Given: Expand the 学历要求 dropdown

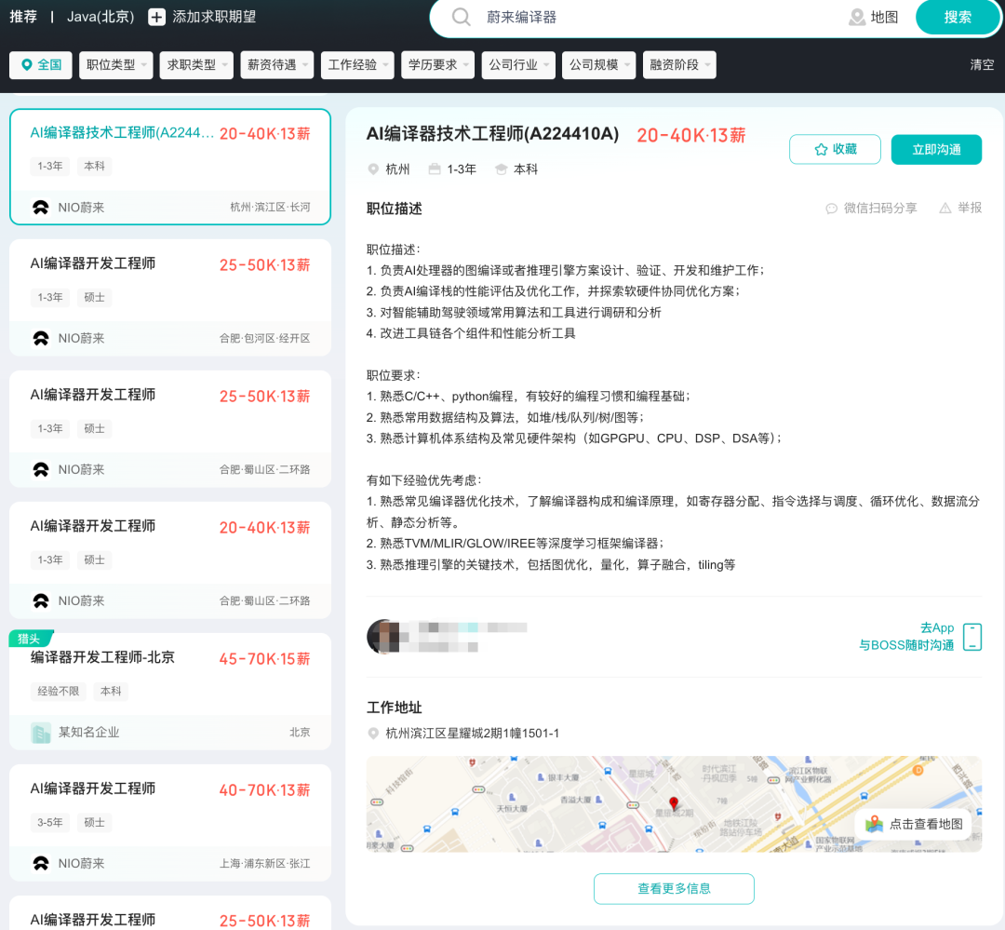Looking at the screenshot, I should (437, 64).
